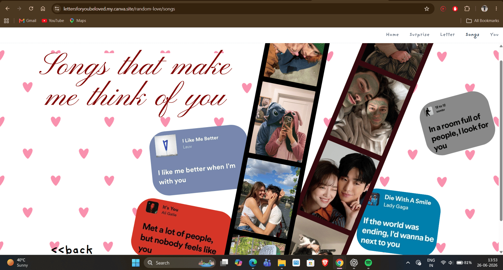Click the smiling couple finger-heart photo

[x=339, y=186]
